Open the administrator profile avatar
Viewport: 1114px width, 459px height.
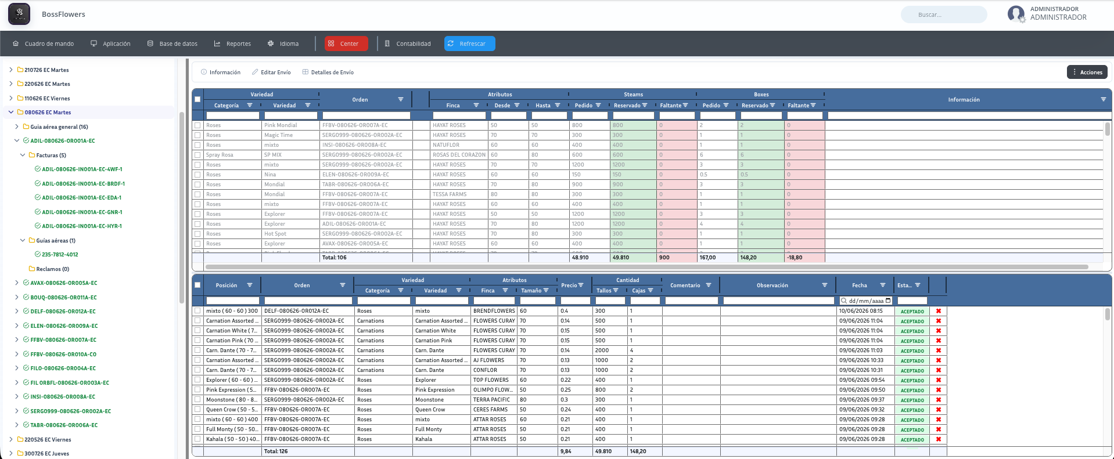coord(1016,14)
